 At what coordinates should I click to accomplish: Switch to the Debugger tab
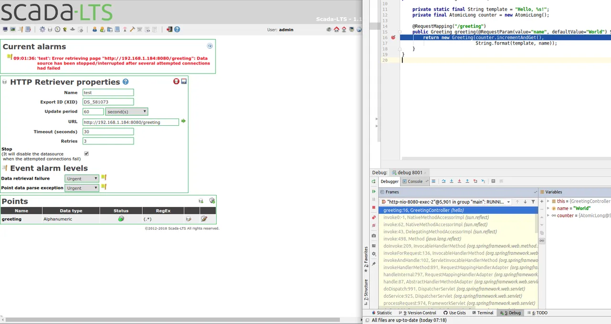point(390,182)
